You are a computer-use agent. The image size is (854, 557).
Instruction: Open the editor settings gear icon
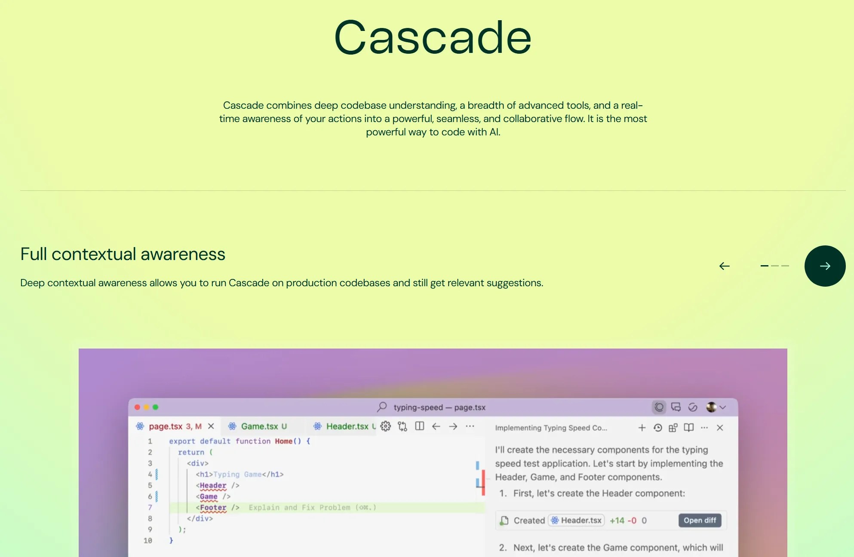tap(386, 426)
